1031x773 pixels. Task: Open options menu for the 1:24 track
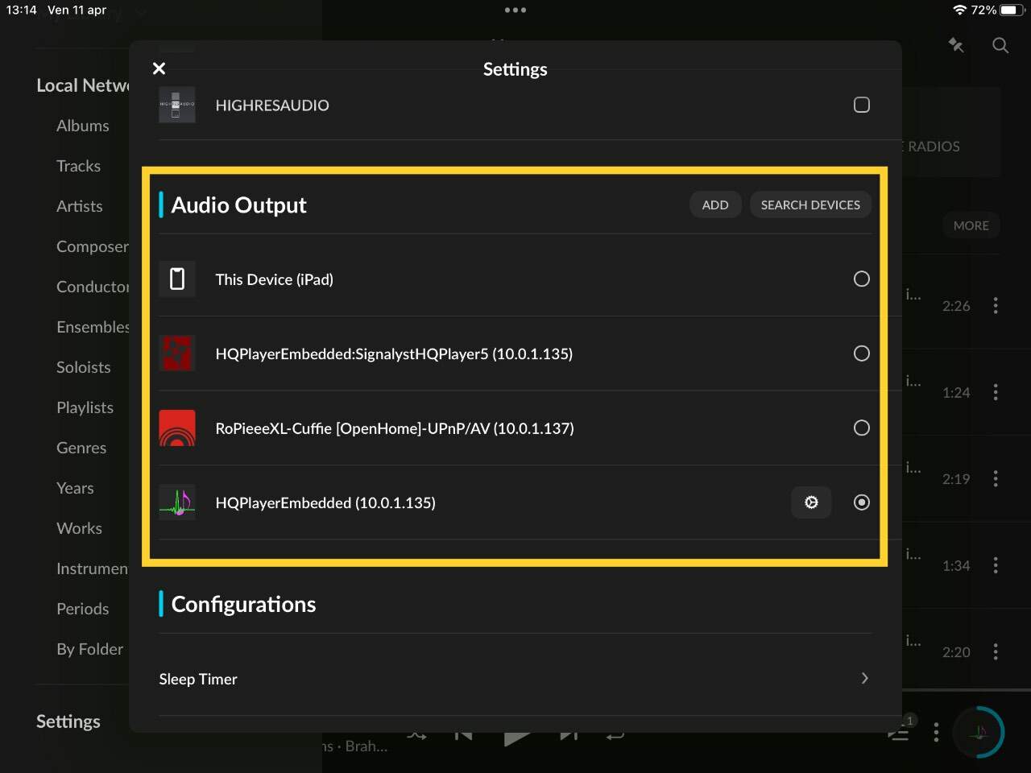996,392
